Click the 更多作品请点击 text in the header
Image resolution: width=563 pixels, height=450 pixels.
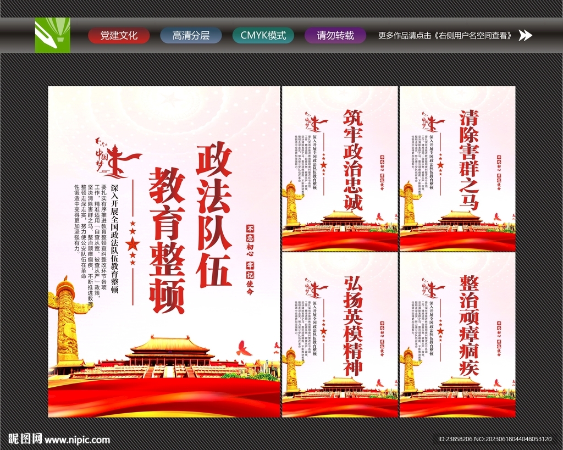click(445, 36)
